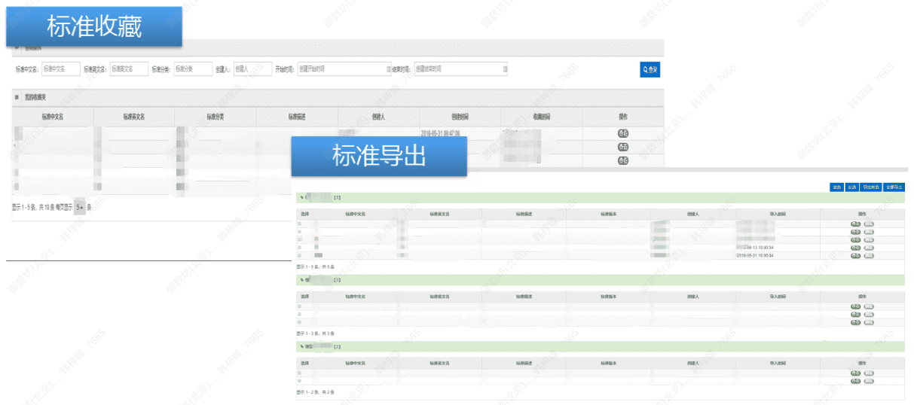
Task: Click the 标准中文名 input field
Action: [x=61, y=69]
